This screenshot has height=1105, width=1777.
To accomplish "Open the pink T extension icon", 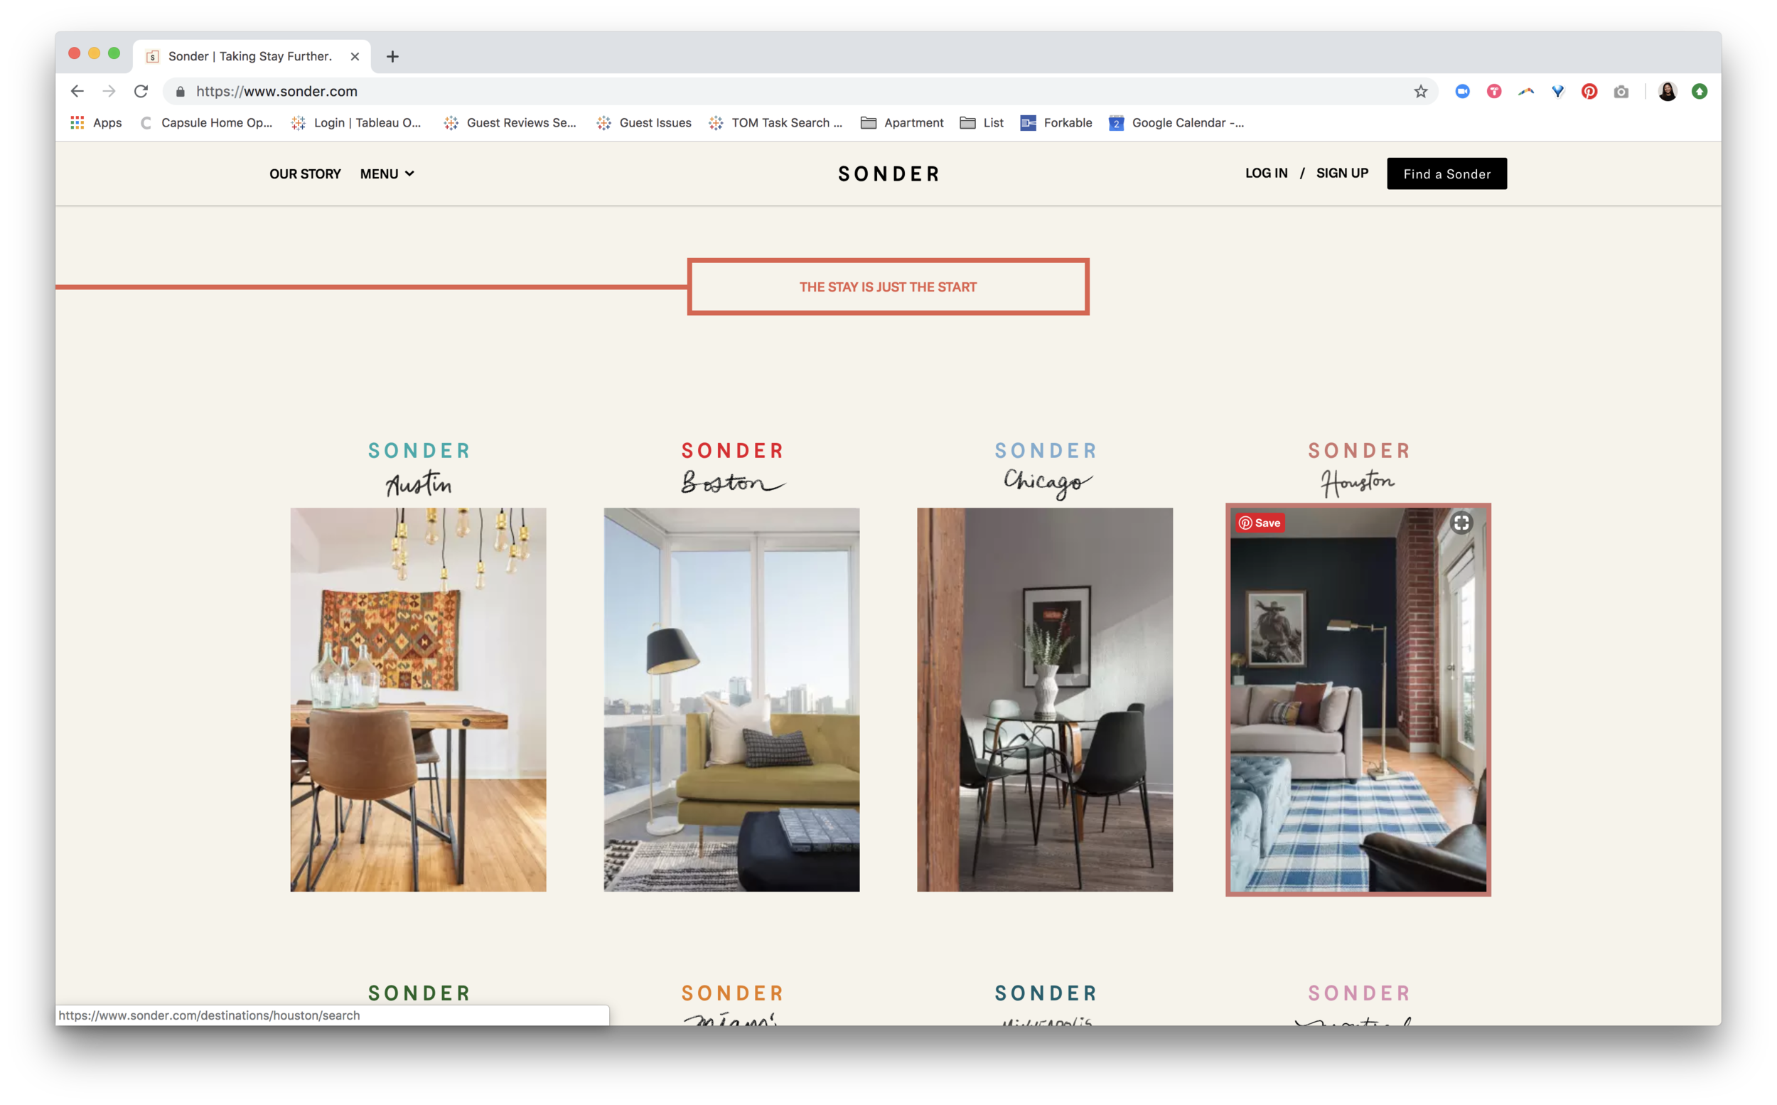I will (x=1493, y=91).
